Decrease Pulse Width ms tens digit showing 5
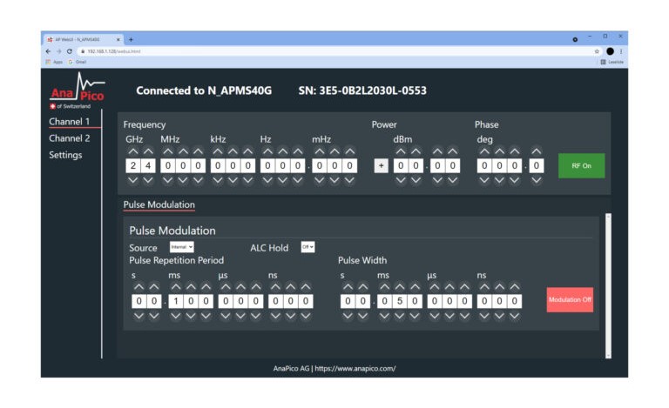This screenshot has height=408, width=669. click(399, 316)
